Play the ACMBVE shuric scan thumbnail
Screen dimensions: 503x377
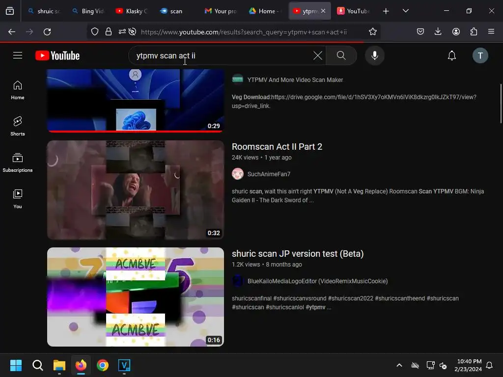pyautogui.click(x=136, y=297)
